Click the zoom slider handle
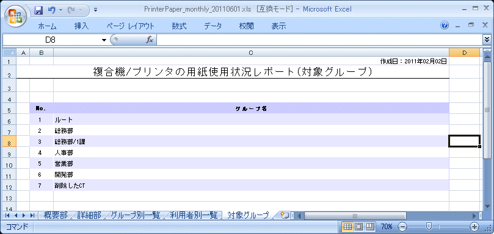The image size is (494, 234). [429, 226]
